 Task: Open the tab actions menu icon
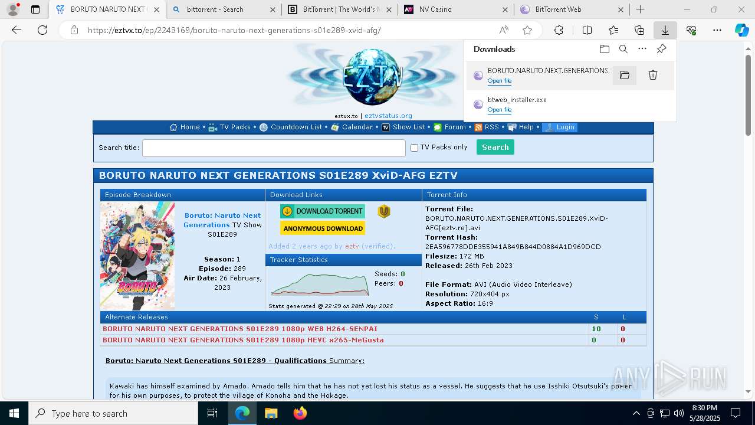click(35, 9)
